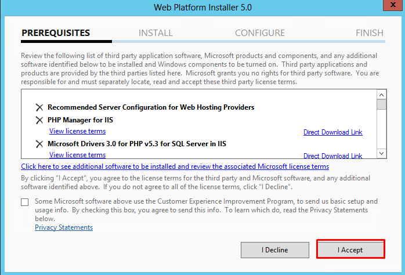Remove Microsoft Drivers 3.0 for PHP with X icon
Viewport: 405px width, 275px height.
coord(39,144)
